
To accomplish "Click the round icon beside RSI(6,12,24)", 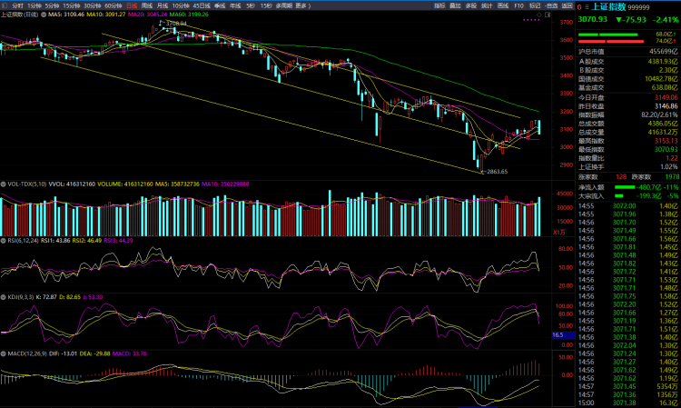I will [x=4, y=239].
